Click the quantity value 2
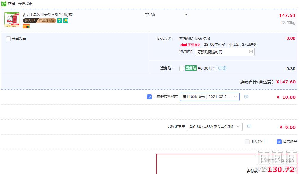The height and width of the screenshot is (174, 300). point(186,15)
